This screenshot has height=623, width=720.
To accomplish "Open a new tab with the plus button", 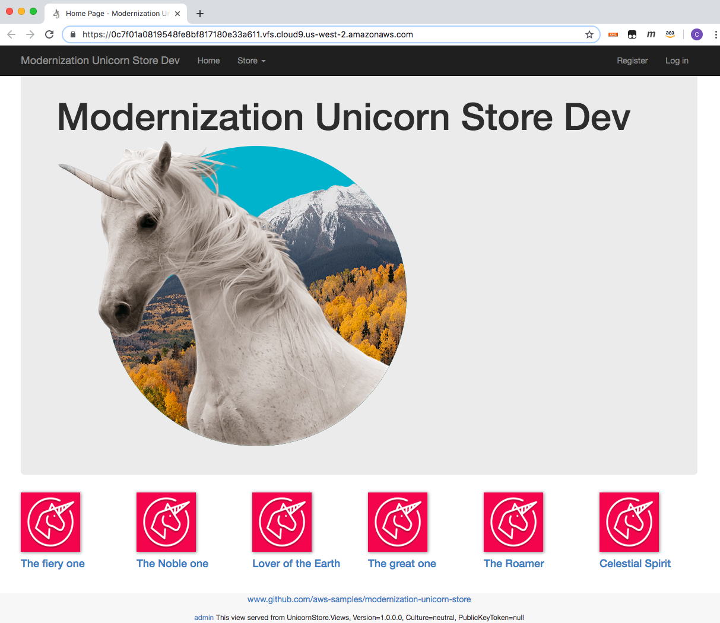I will (200, 14).
